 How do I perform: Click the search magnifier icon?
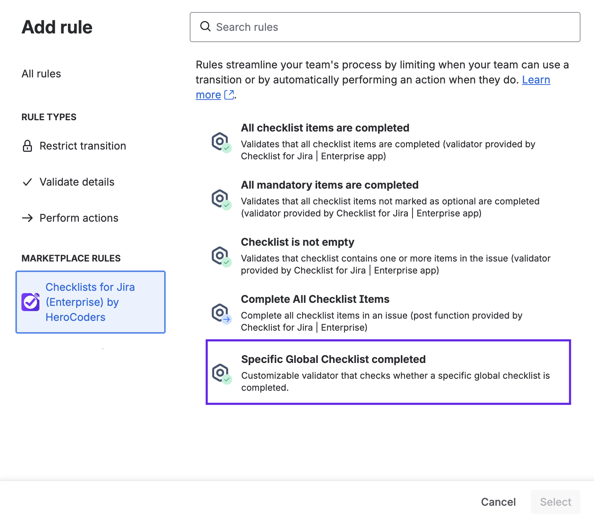point(205,27)
